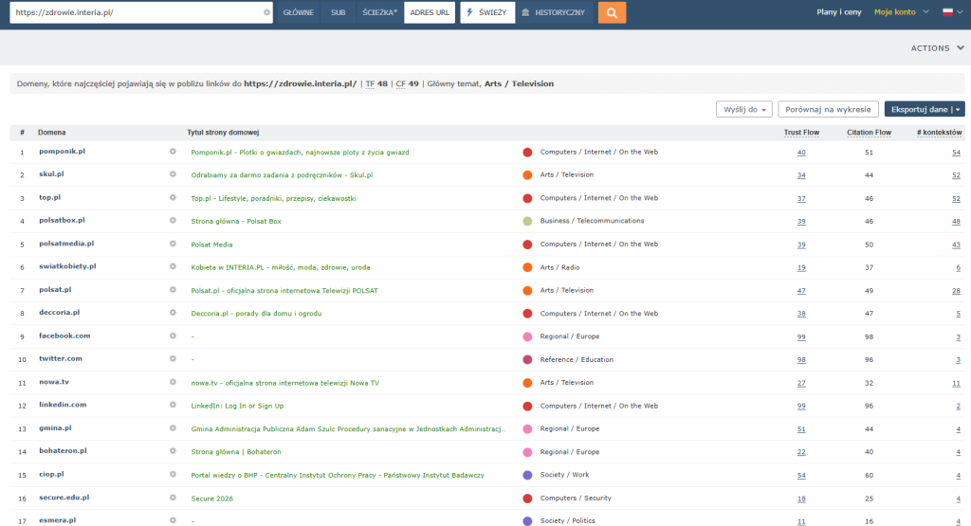This screenshot has width=971, height=526.
Task: Click the URL input field
Action: pos(137,12)
